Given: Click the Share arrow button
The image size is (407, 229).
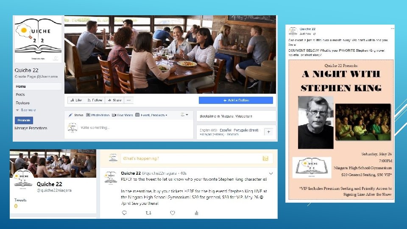Looking at the screenshot, I should tap(114, 100).
